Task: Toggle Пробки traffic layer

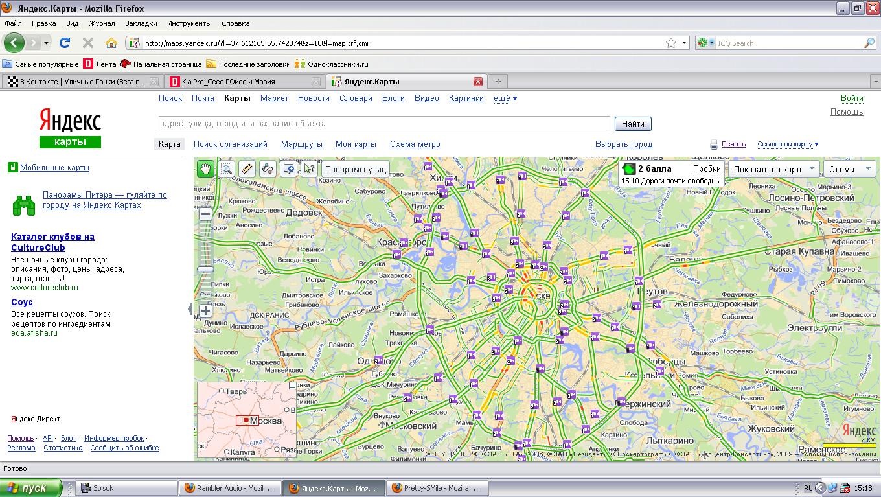Action: pos(707,168)
